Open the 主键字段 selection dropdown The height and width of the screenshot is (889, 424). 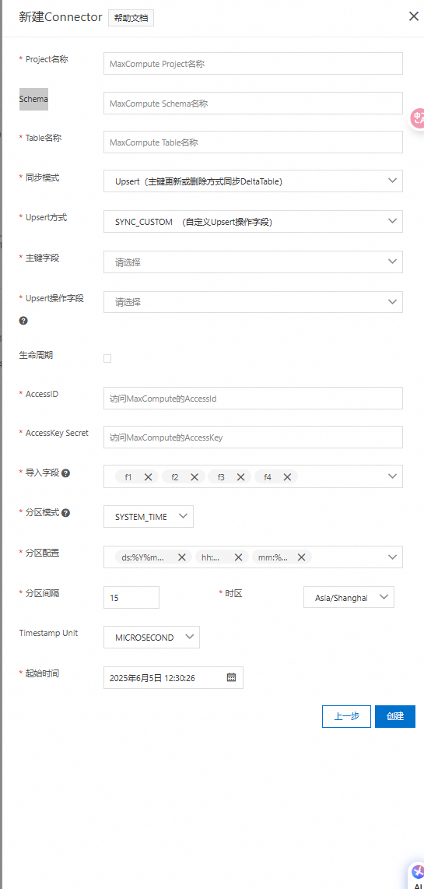253,262
